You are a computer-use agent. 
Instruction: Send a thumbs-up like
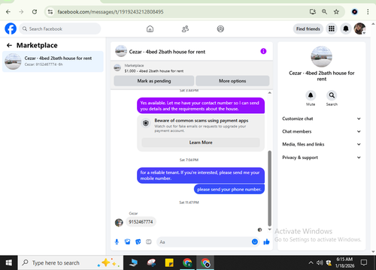266,241
